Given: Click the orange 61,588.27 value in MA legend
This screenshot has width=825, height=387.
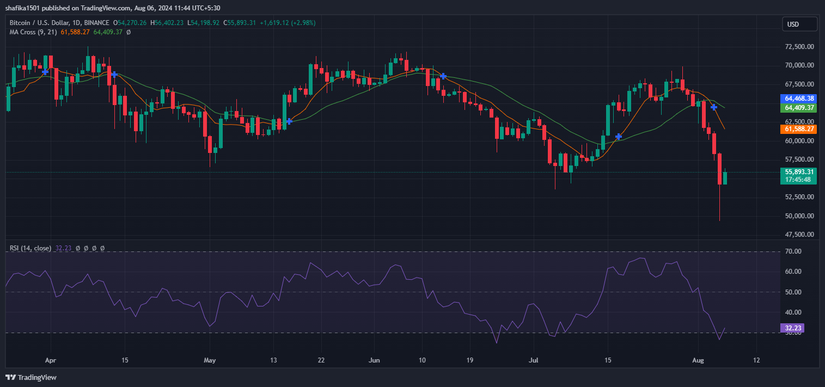Looking at the screenshot, I should coord(76,32).
